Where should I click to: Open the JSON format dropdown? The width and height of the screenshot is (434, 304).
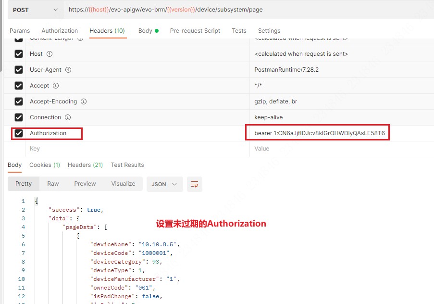tap(164, 184)
